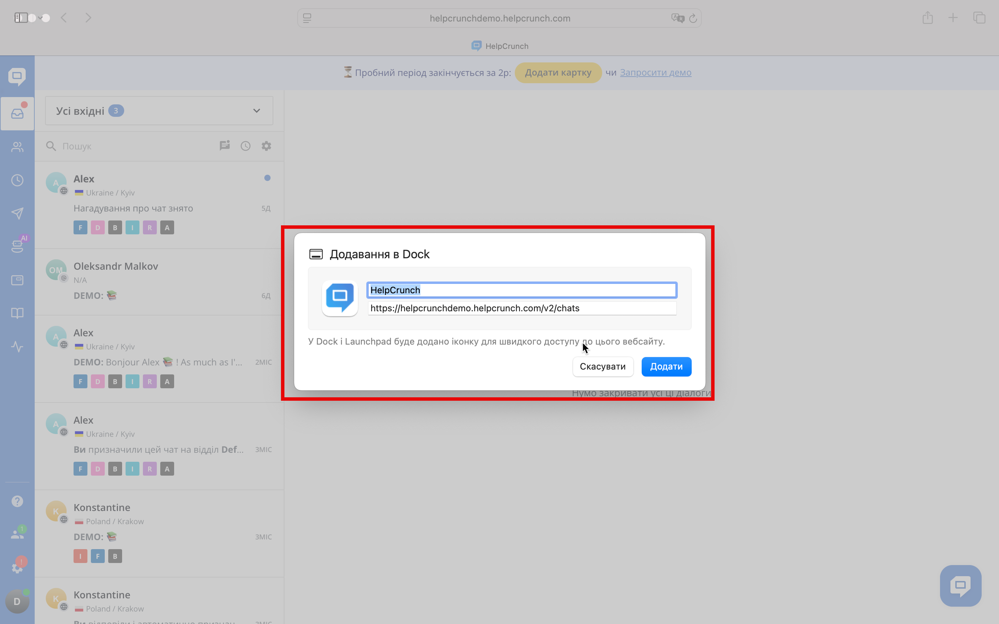Show the Safari tab overview icon
Screen dimensions: 999x624
(979, 18)
